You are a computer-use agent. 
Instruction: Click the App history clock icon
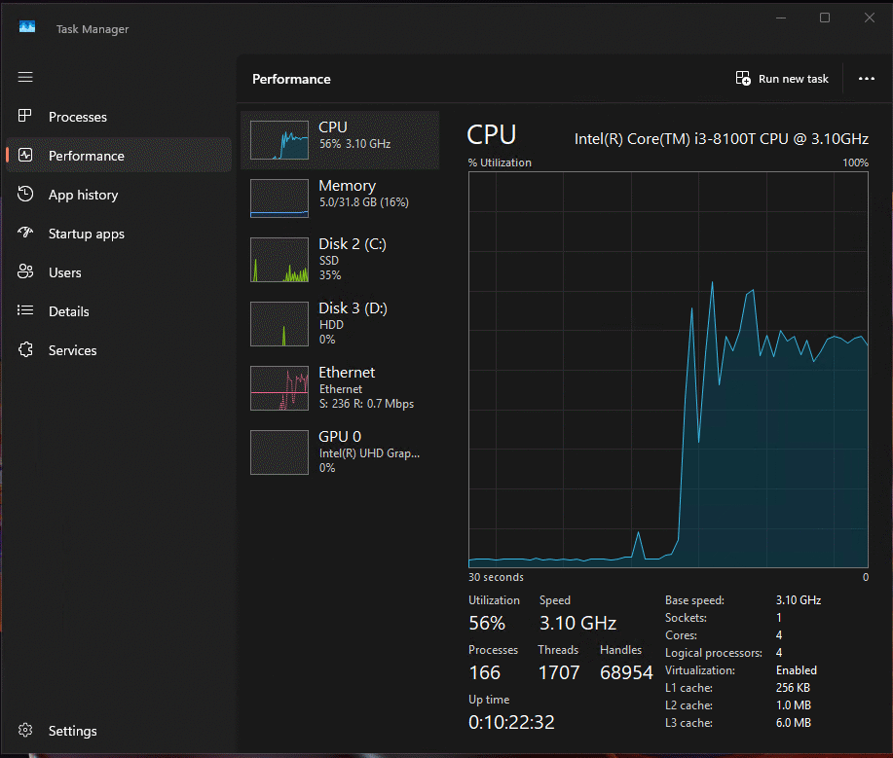[x=26, y=195]
